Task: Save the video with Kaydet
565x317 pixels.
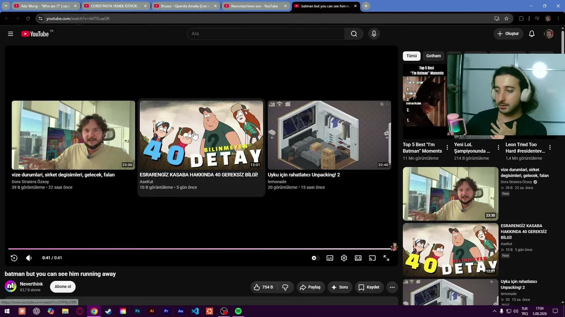Action: tap(369, 287)
